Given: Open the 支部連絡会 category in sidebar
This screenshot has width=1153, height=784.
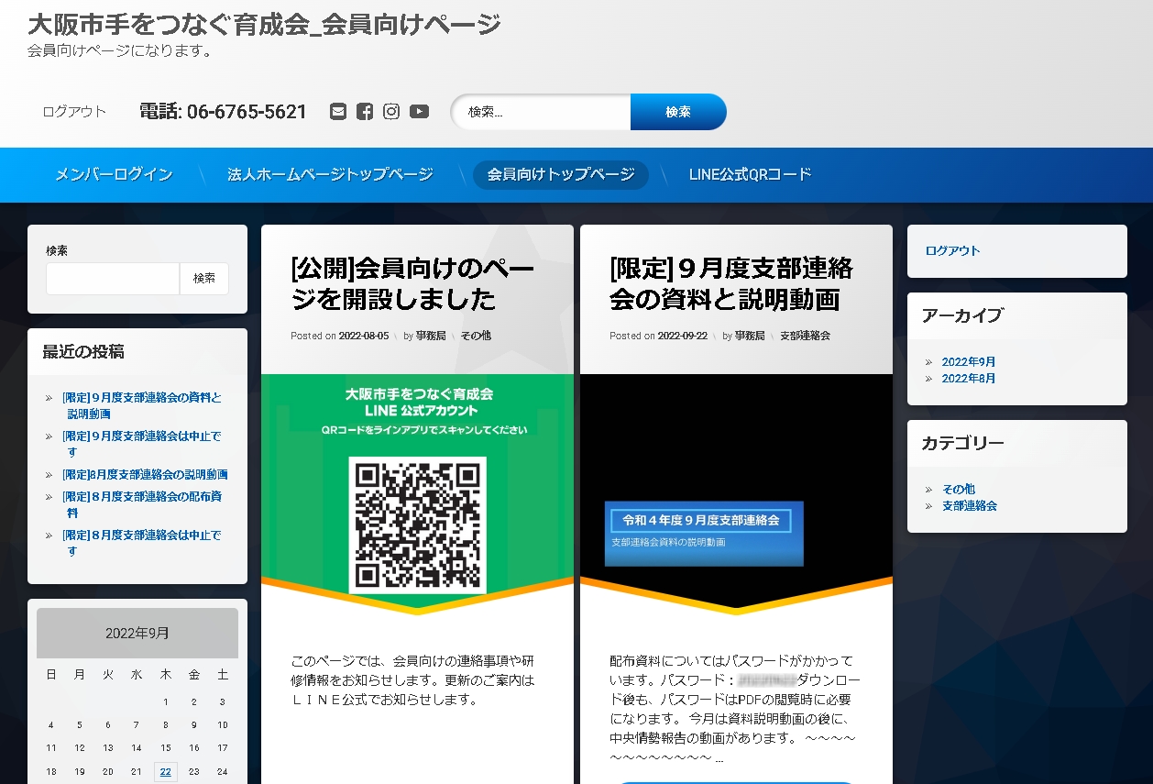Looking at the screenshot, I should tap(969, 506).
